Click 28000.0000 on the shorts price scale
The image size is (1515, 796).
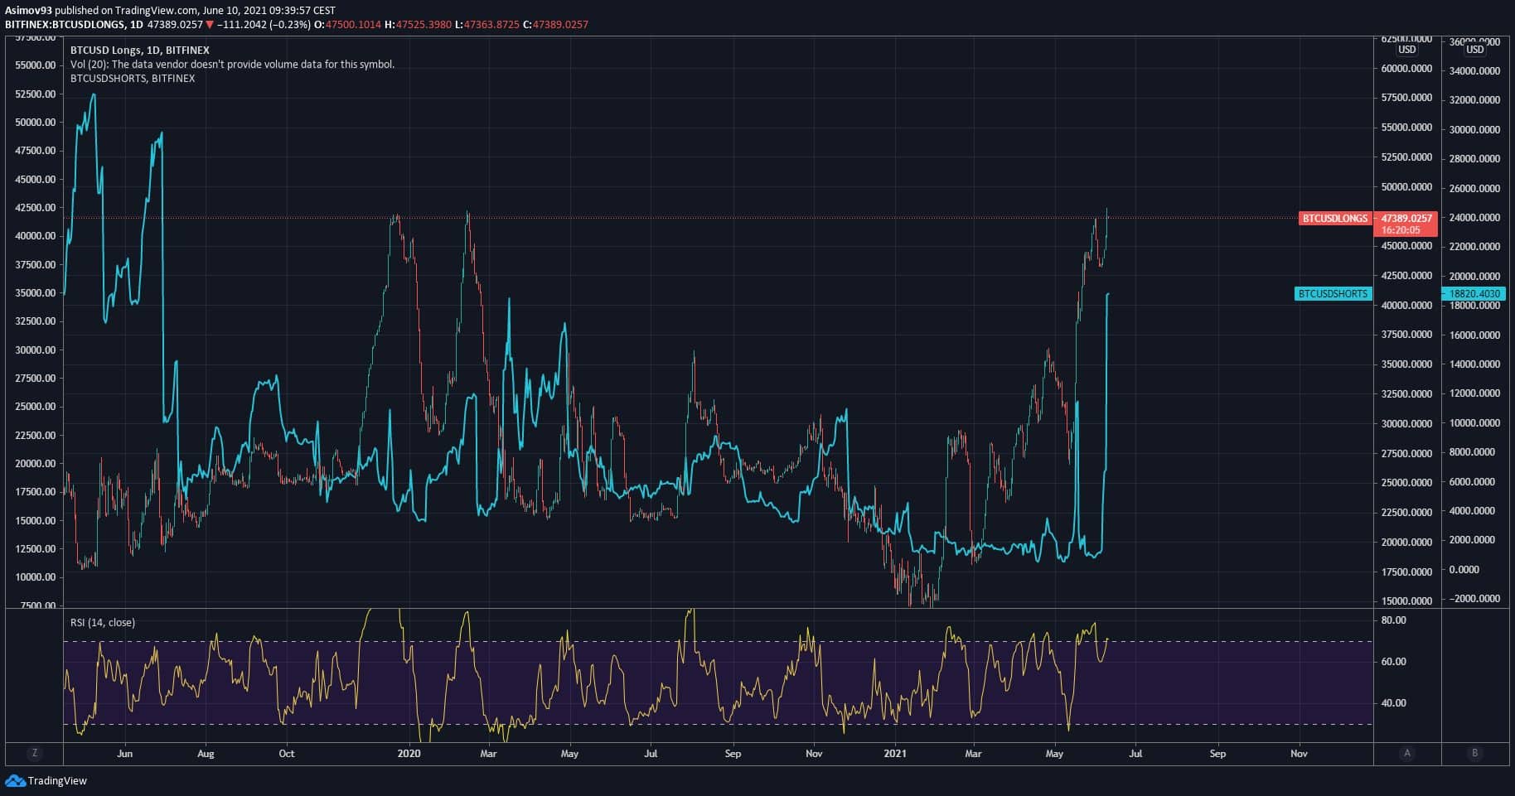click(1474, 159)
